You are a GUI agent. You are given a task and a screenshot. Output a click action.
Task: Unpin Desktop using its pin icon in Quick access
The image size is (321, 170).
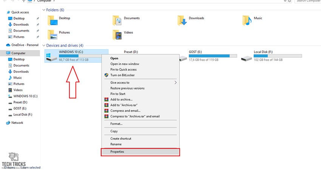pos(38,19)
